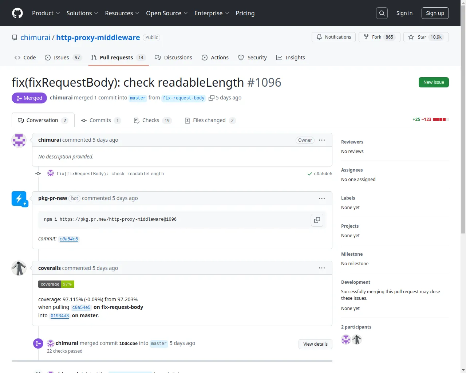This screenshot has width=466, height=373.
Task: Expand the Solutions menu
Action: 82,13
